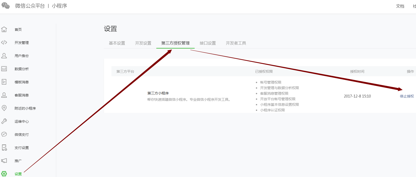Click the green settings gear icon
Image resolution: width=416 pixels, height=177 pixels.
click(4, 174)
